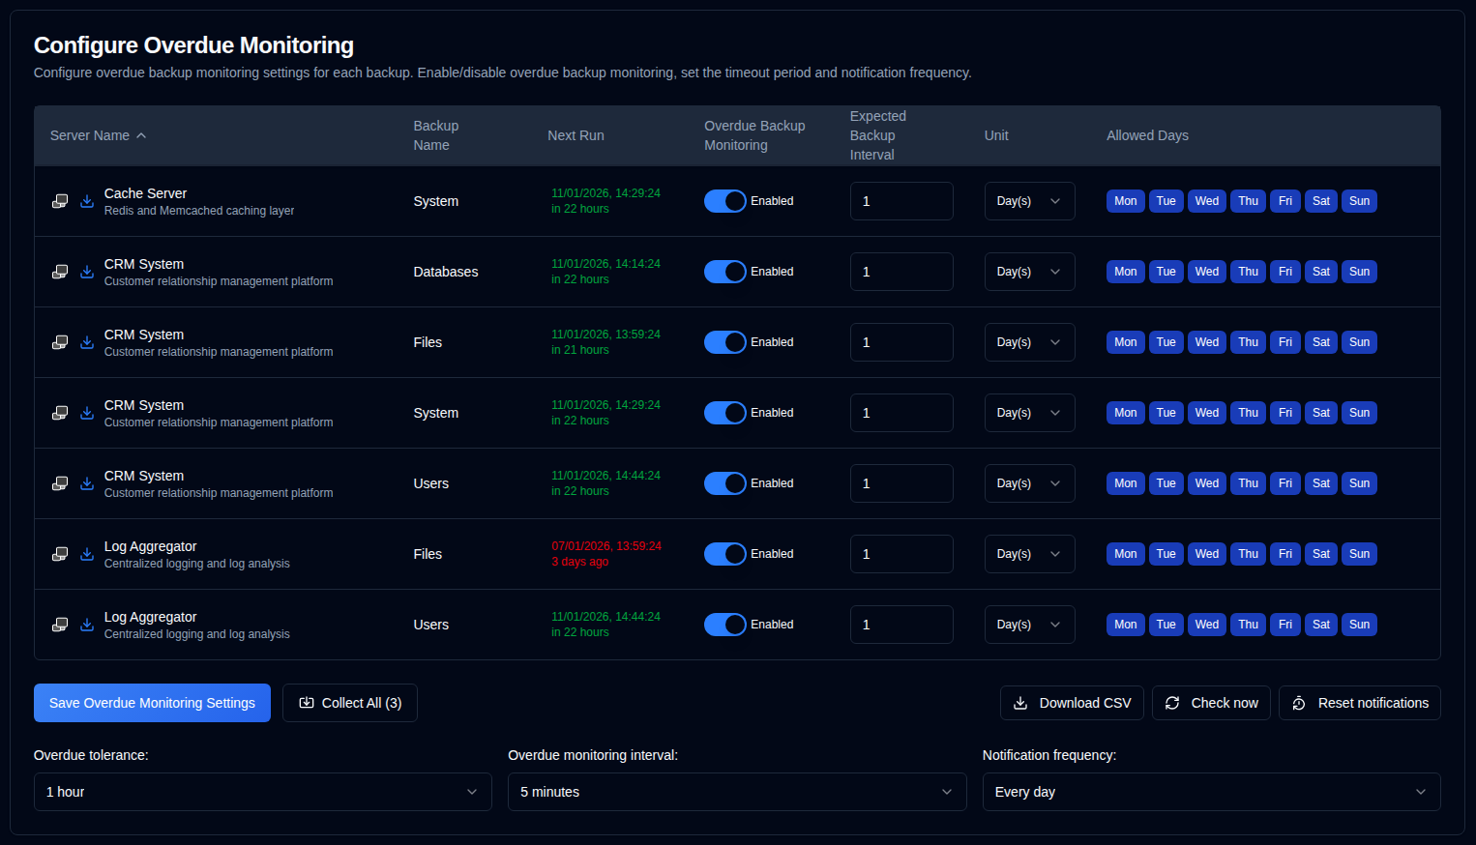1476x845 pixels.
Task: Click the refresh icon in Check now button
Action: pos(1172,703)
